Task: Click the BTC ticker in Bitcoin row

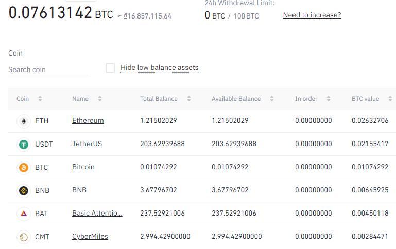Action: pyautogui.click(x=41, y=168)
